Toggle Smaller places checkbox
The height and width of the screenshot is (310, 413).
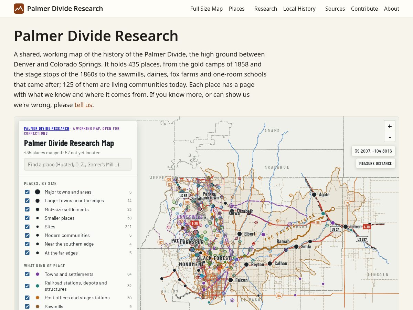[x=27, y=218]
